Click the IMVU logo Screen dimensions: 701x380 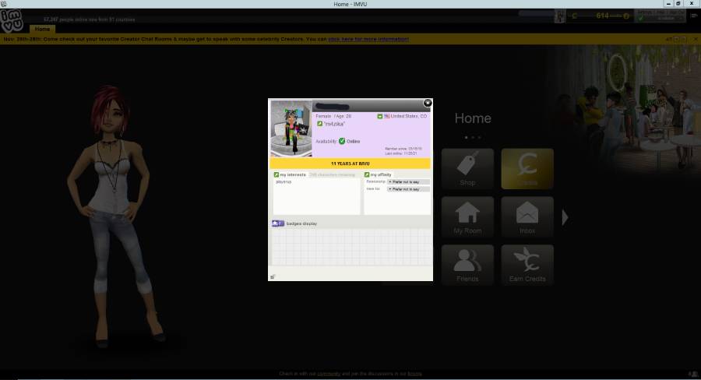(12, 20)
